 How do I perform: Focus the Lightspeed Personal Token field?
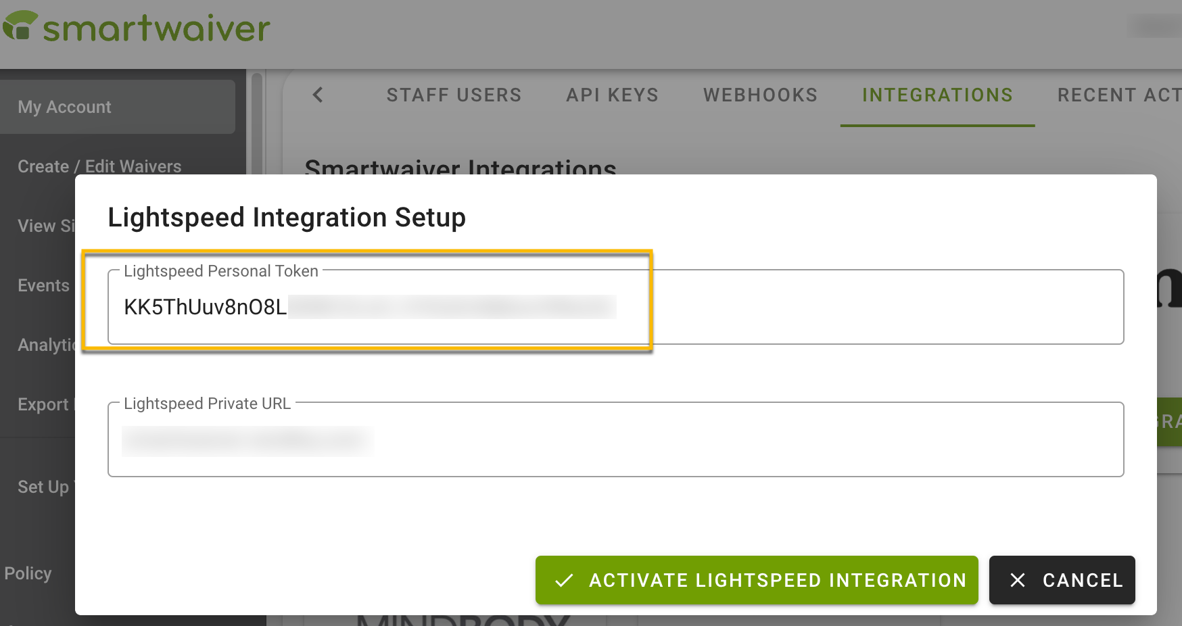(x=615, y=307)
